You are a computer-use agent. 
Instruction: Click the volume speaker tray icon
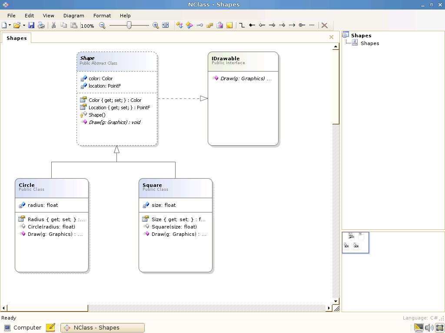tap(429, 328)
